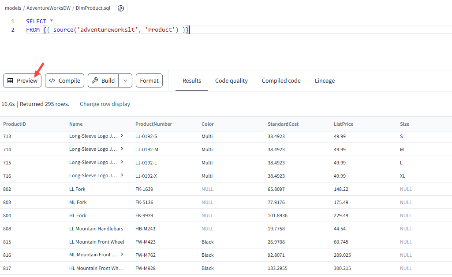Expand the truncated name in row 714
This screenshot has width=452, height=277.
[122, 149]
